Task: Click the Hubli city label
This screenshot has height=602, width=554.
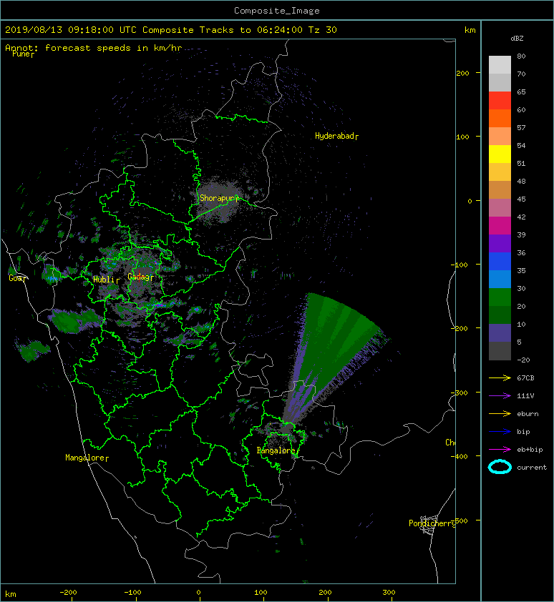Action: pos(106,280)
